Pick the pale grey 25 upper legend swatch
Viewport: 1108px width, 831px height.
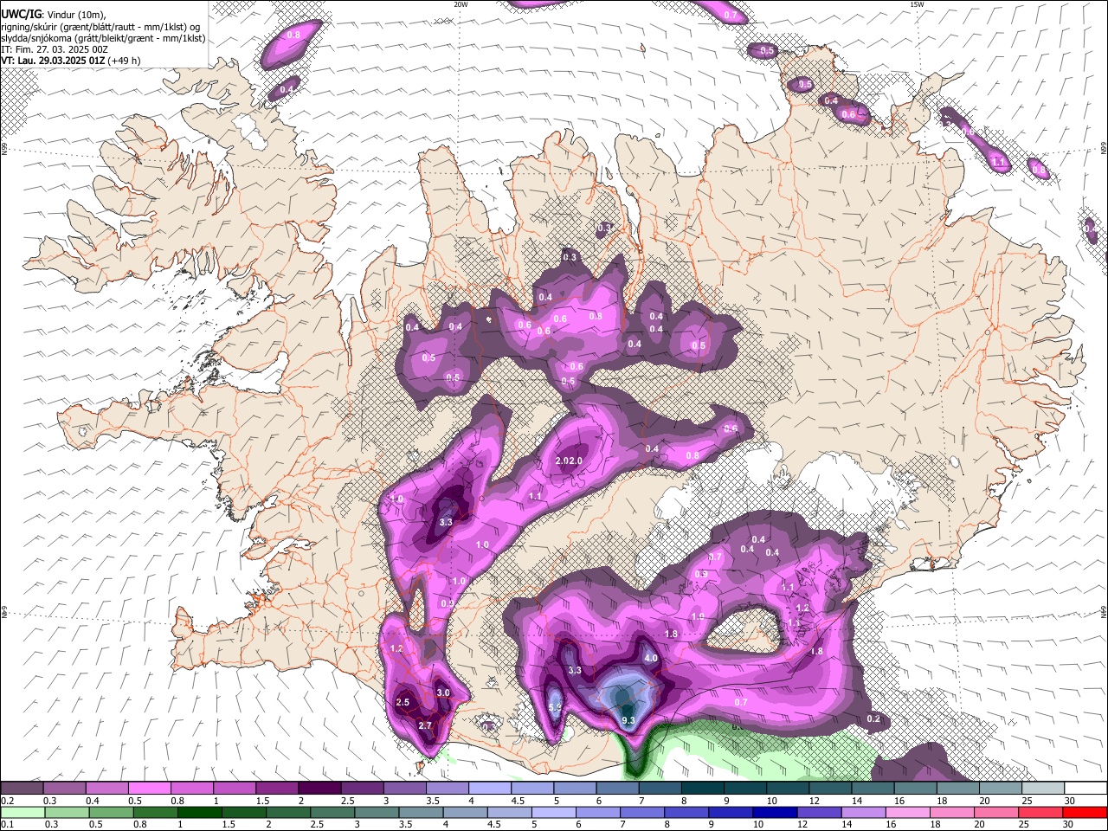[x=1044, y=788]
